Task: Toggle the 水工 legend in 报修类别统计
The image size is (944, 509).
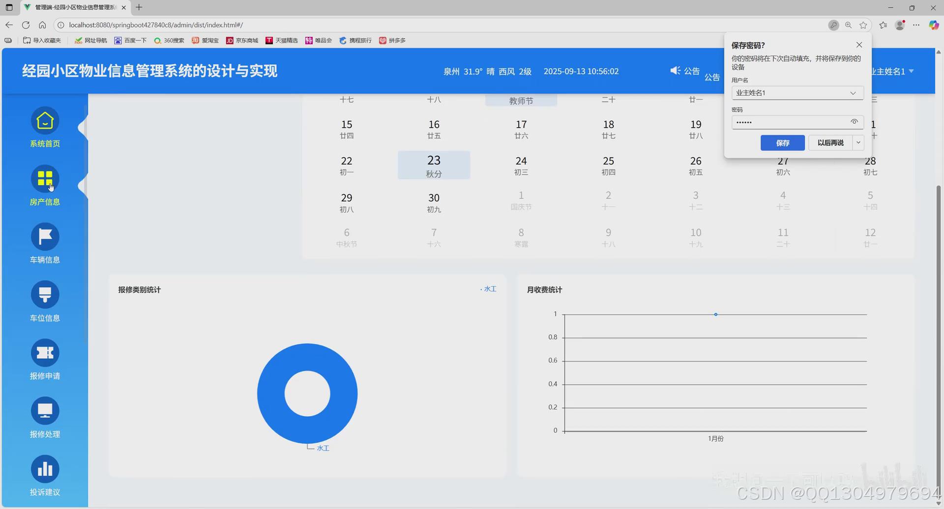Action: (489, 289)
